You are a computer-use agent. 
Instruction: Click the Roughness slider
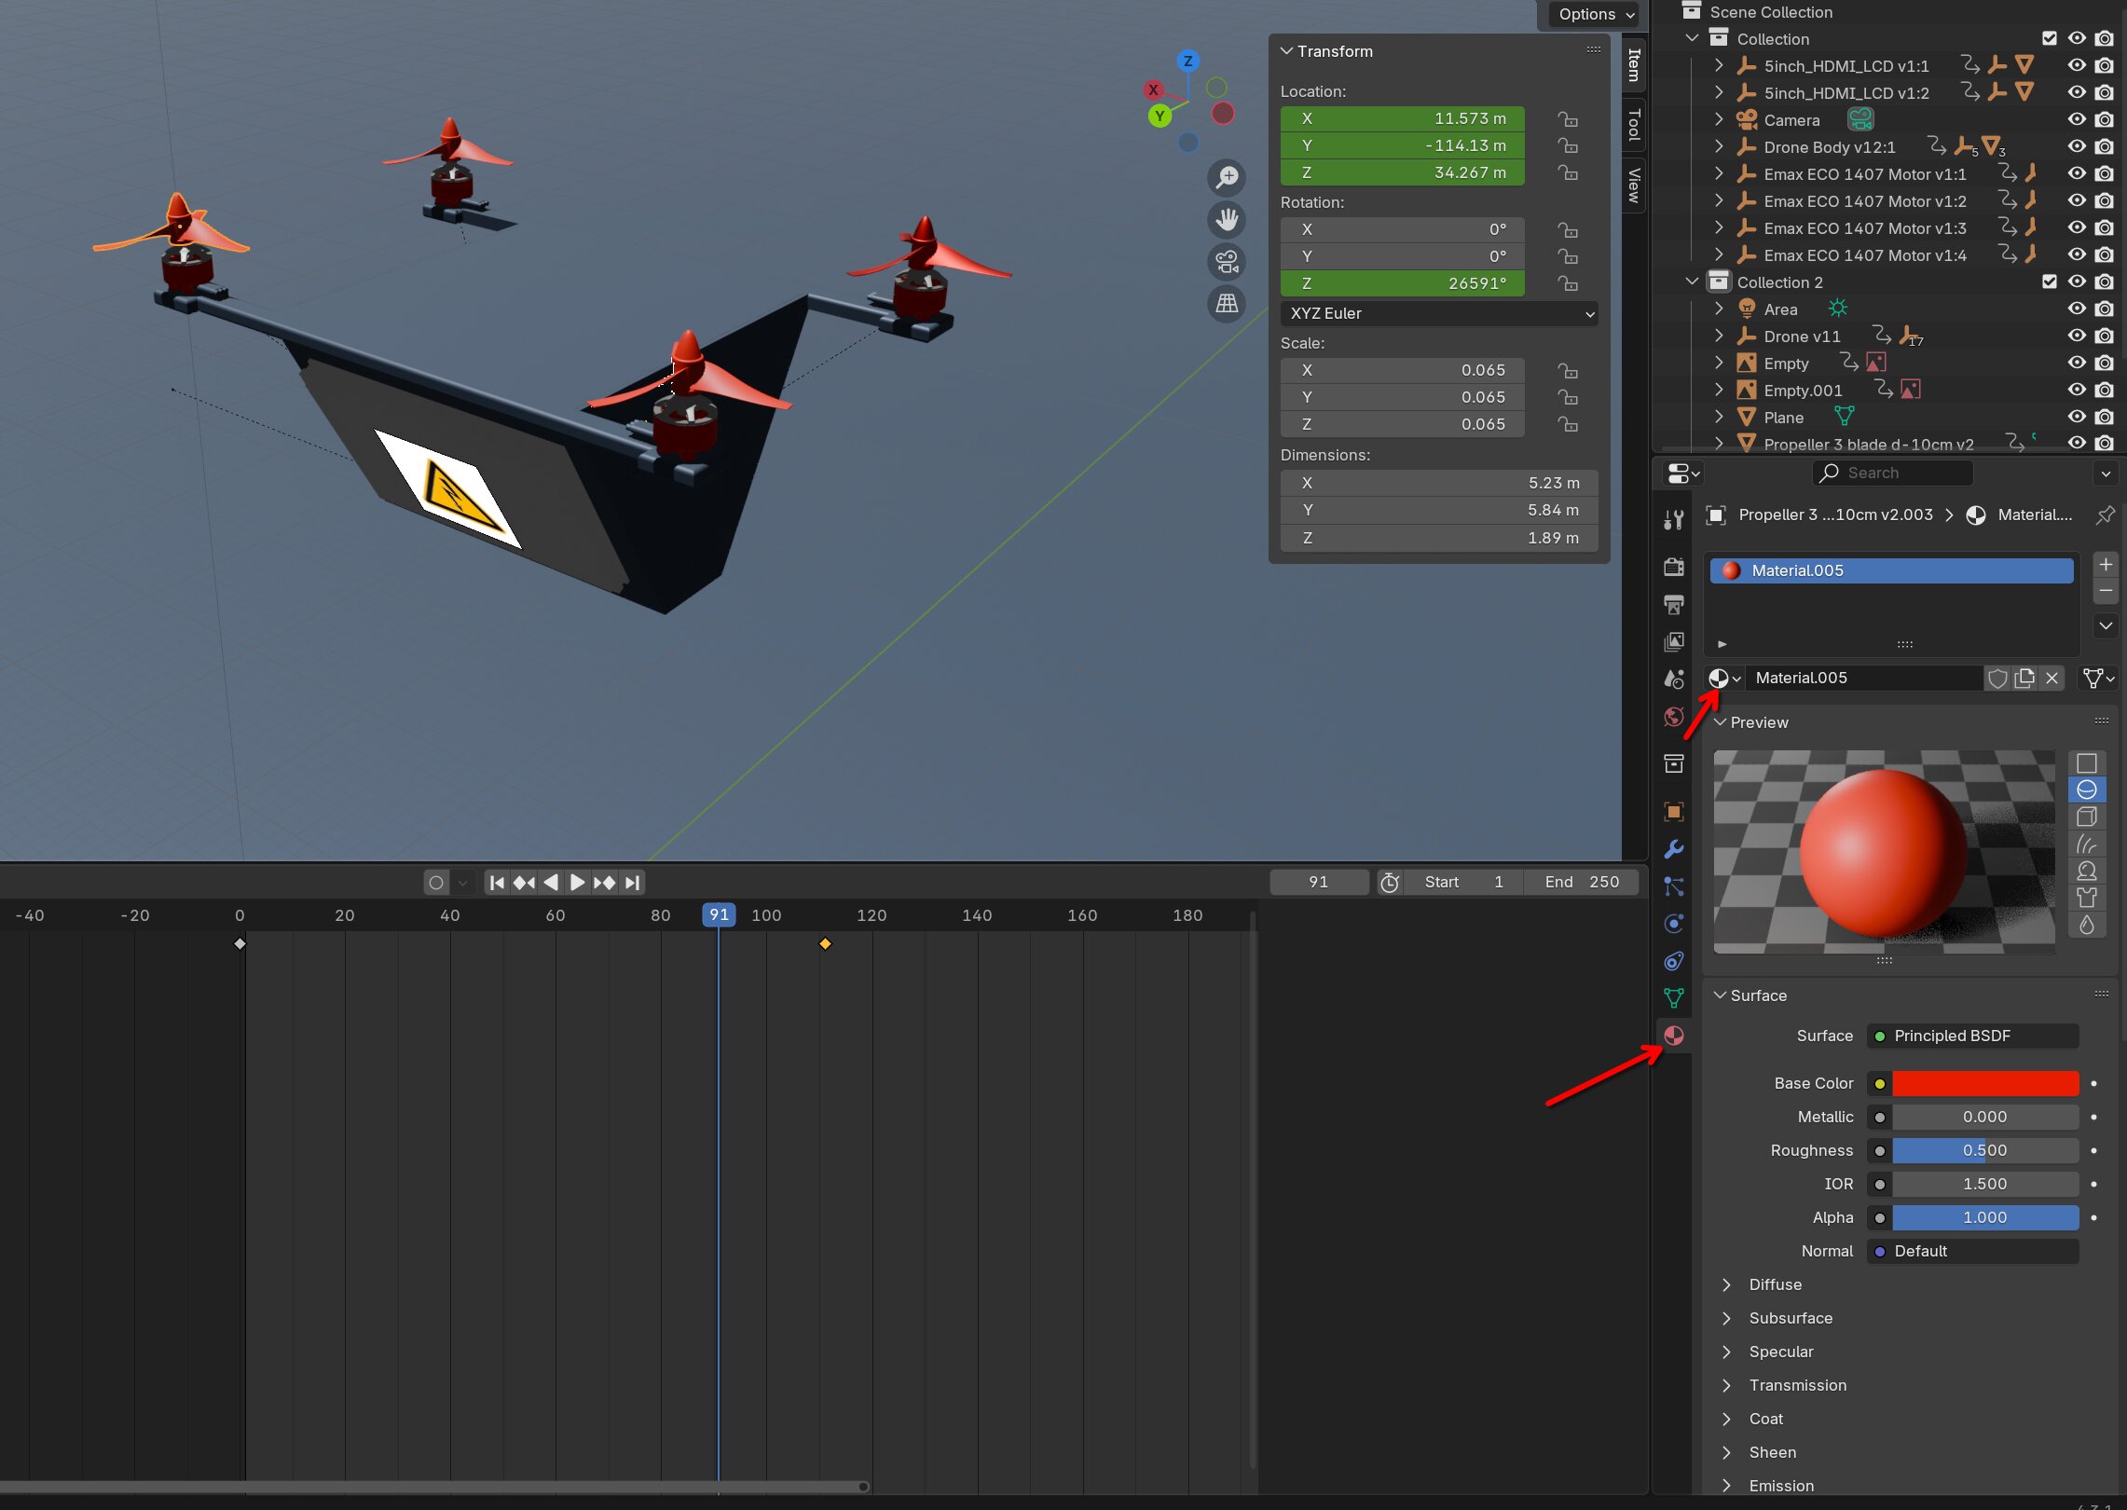[x=1985, y=1150]
